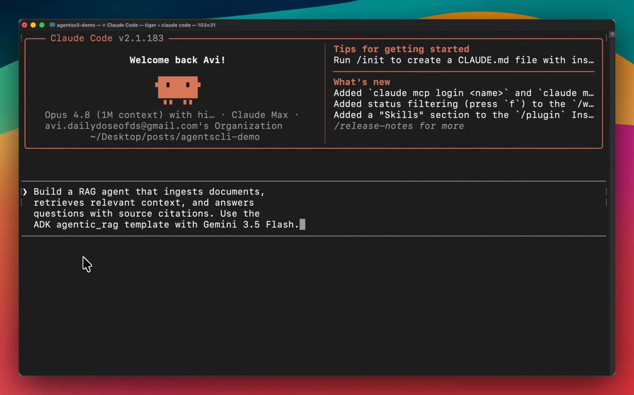Maximize the terminal with green button
The image size is (634, 395).
tap(42, 25)
